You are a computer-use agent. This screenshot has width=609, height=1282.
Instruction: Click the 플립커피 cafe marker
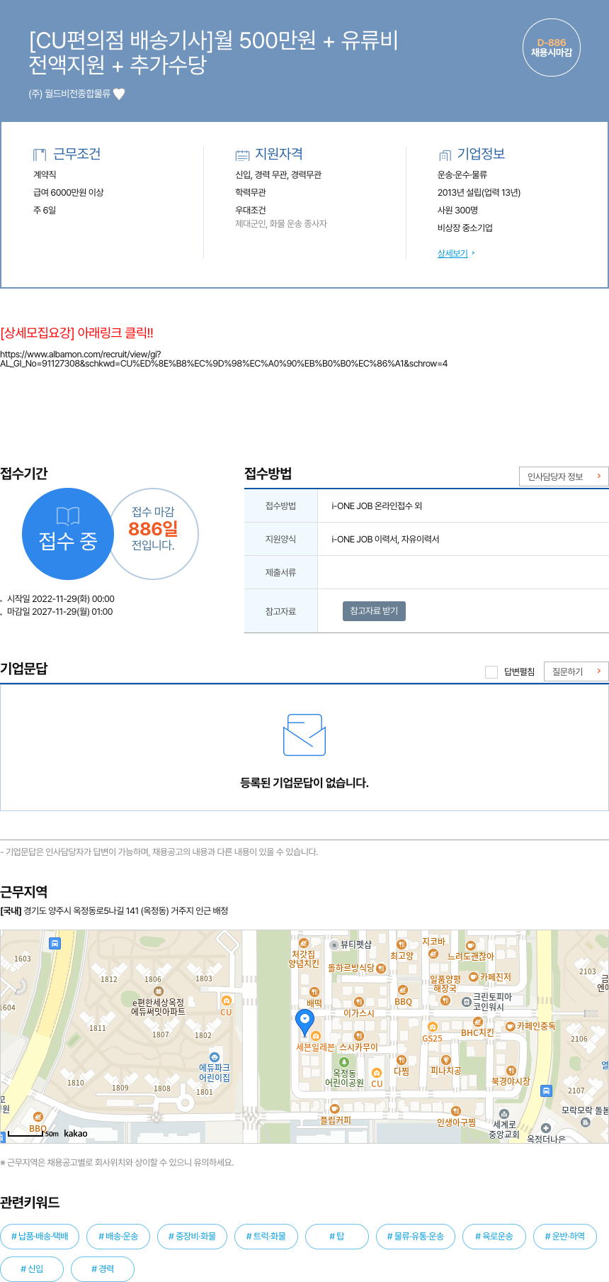tap(335, 1108)
